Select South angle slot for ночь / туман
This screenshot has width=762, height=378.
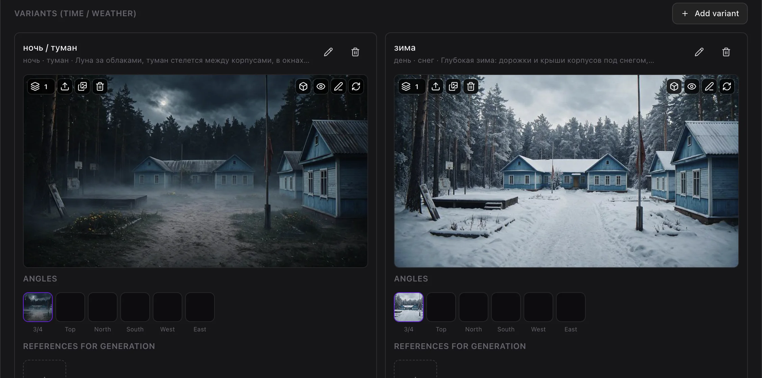tap(135, 307)
